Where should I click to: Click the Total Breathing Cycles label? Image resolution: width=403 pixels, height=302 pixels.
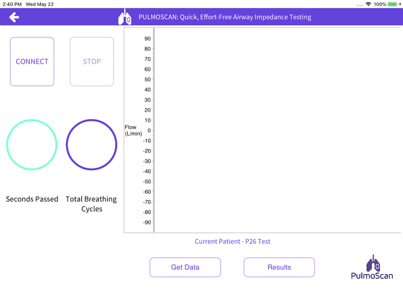91,204
